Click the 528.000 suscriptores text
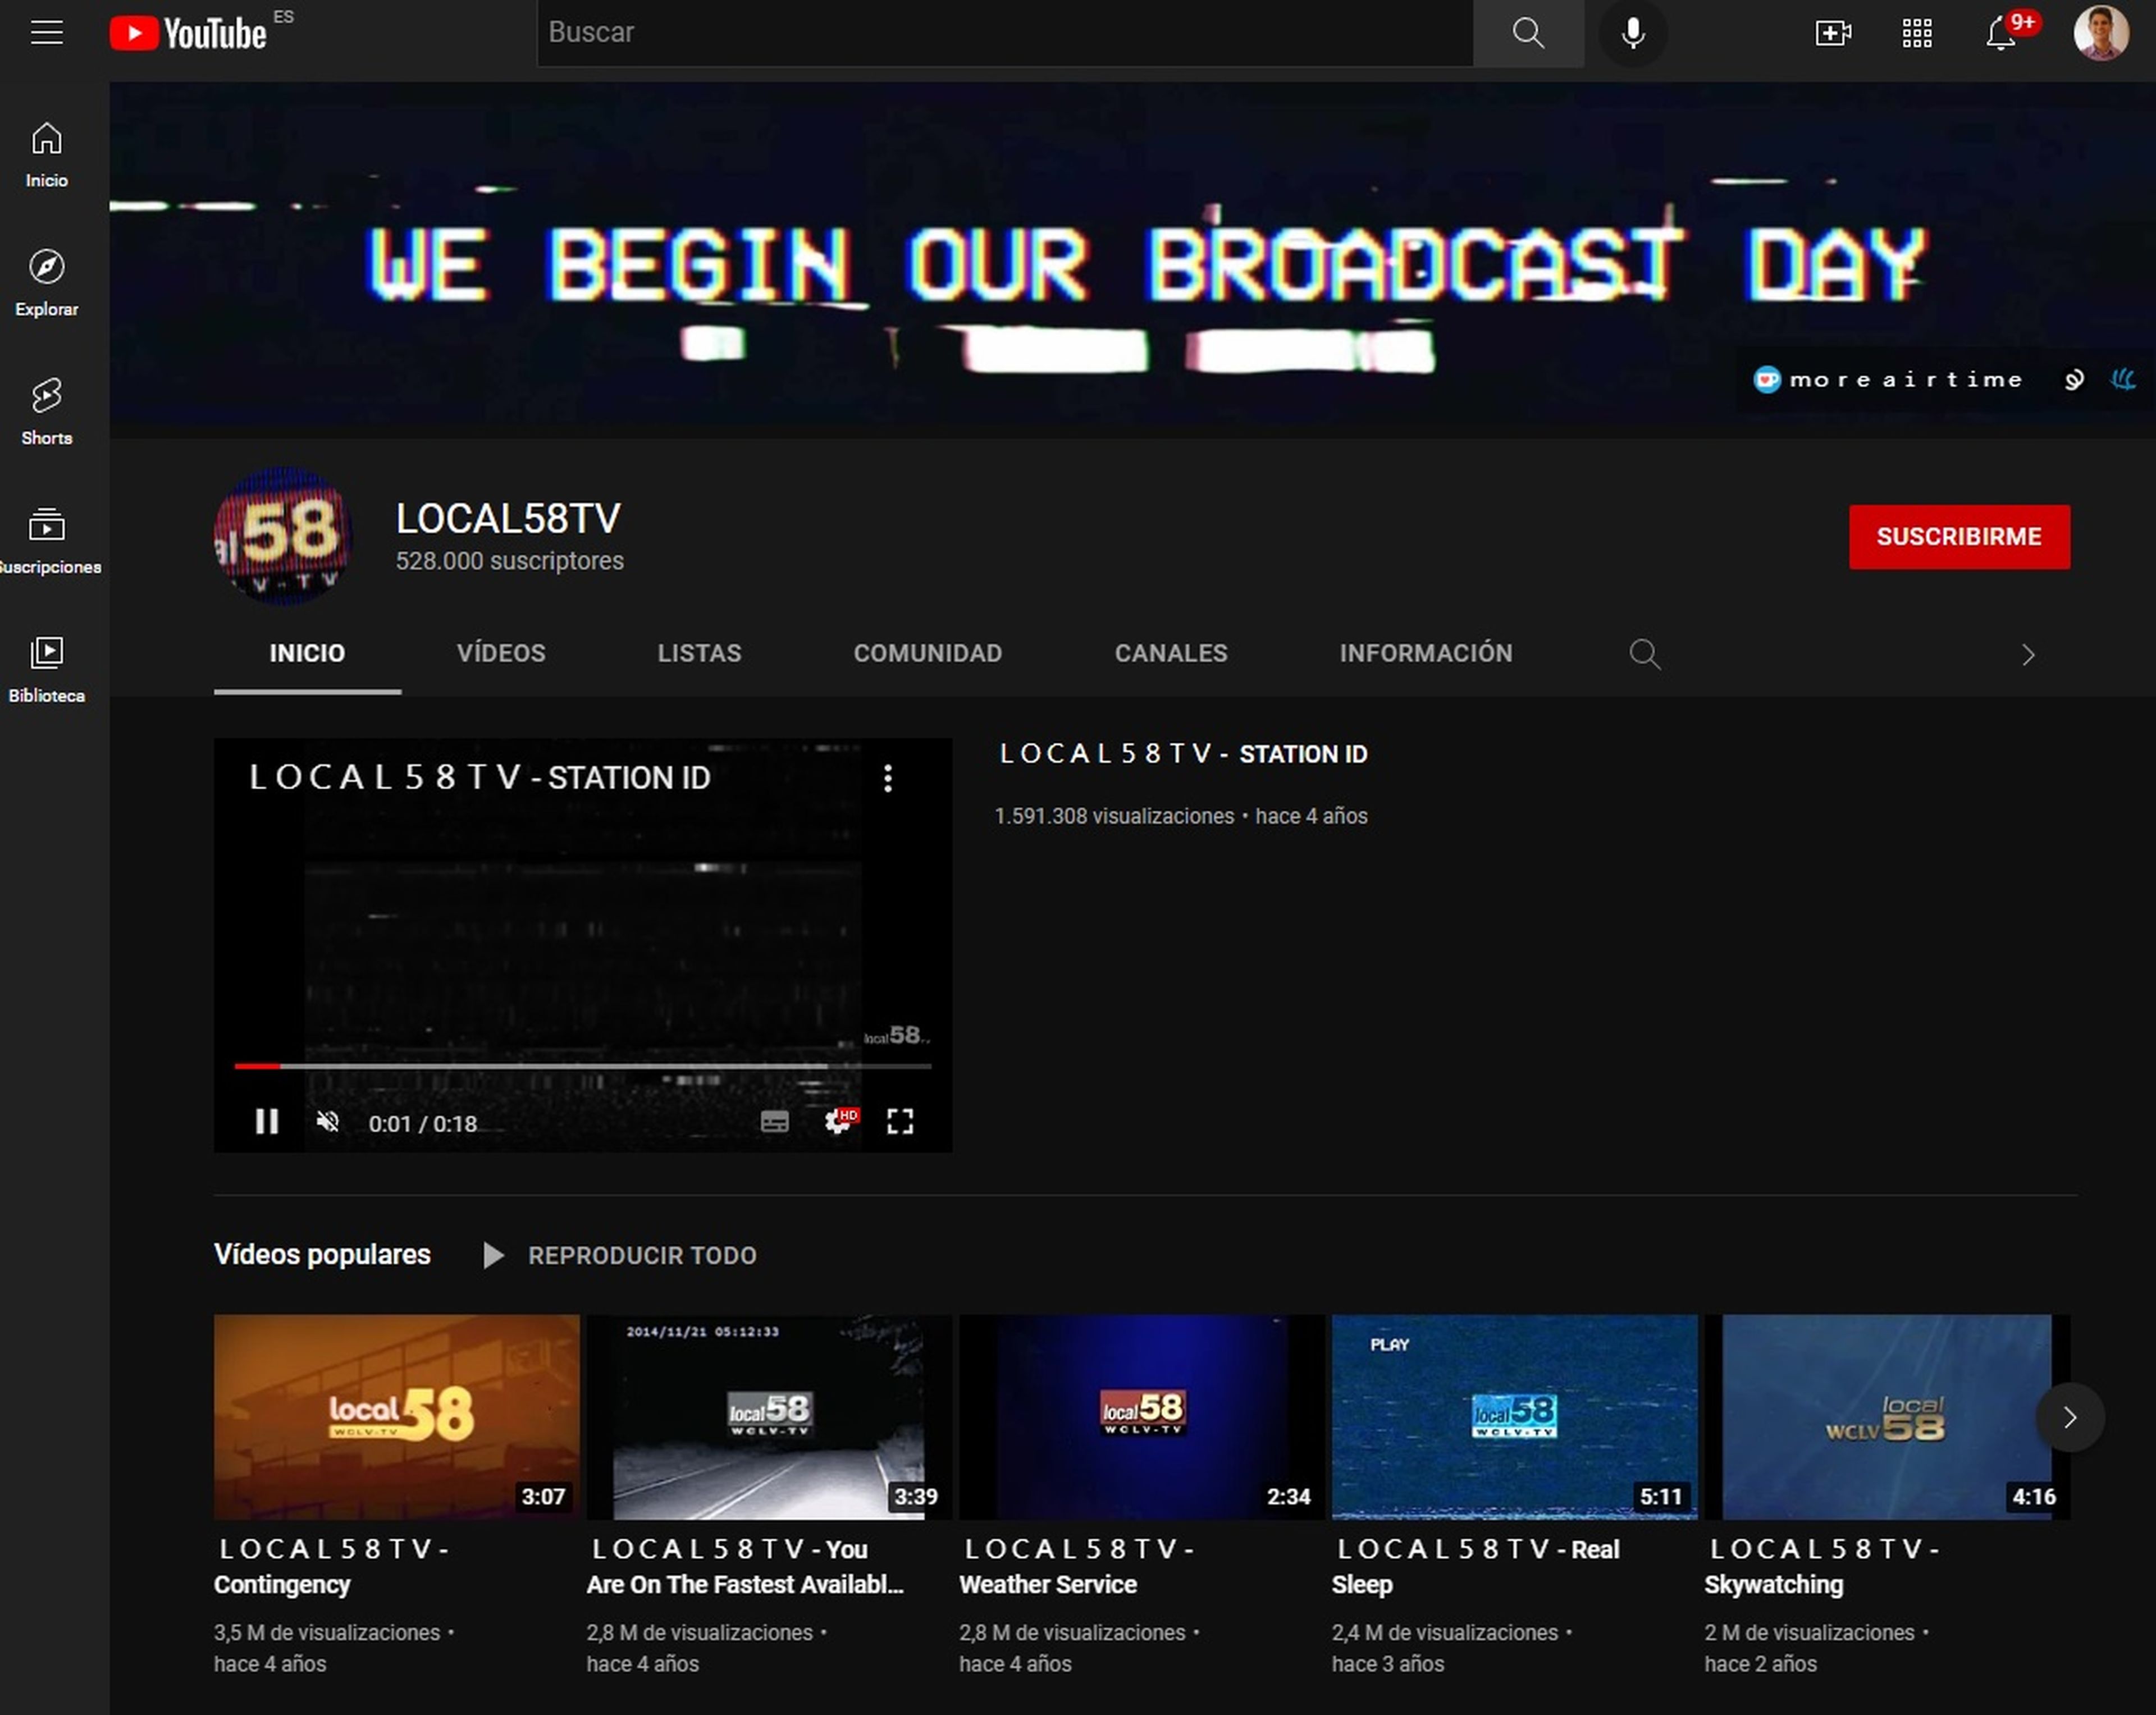This screenshot has width=2156, height=1715. (x=509, y=561)
